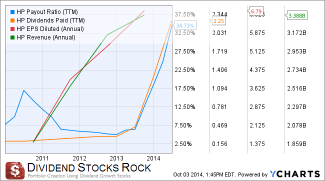
Task: Select the 'HP Revenue (Annual)' legend label
Action: 46,37
